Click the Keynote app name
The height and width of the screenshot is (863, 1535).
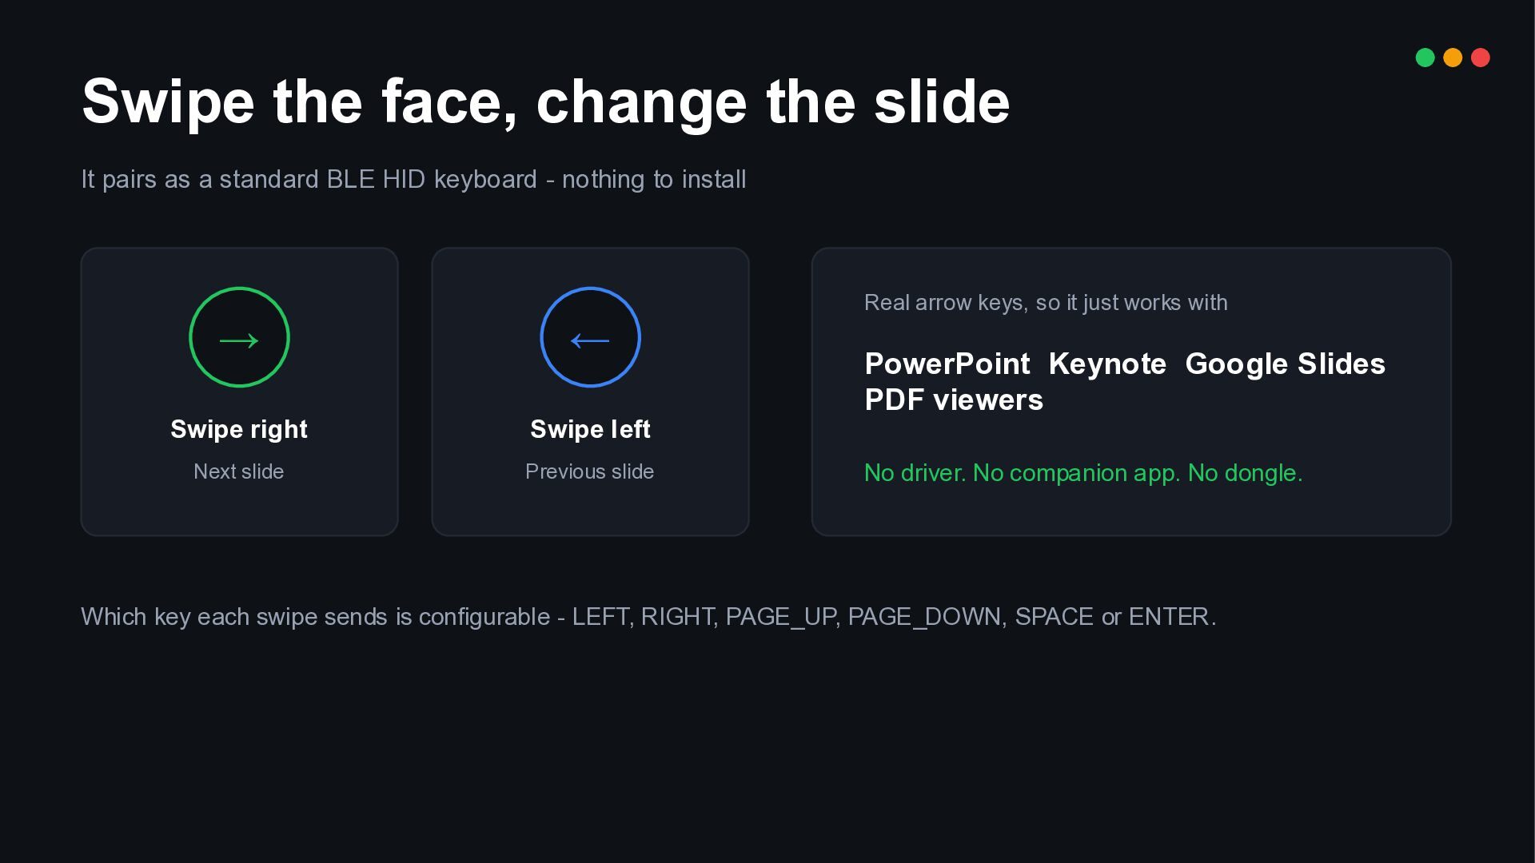(x=1107, y=364)
